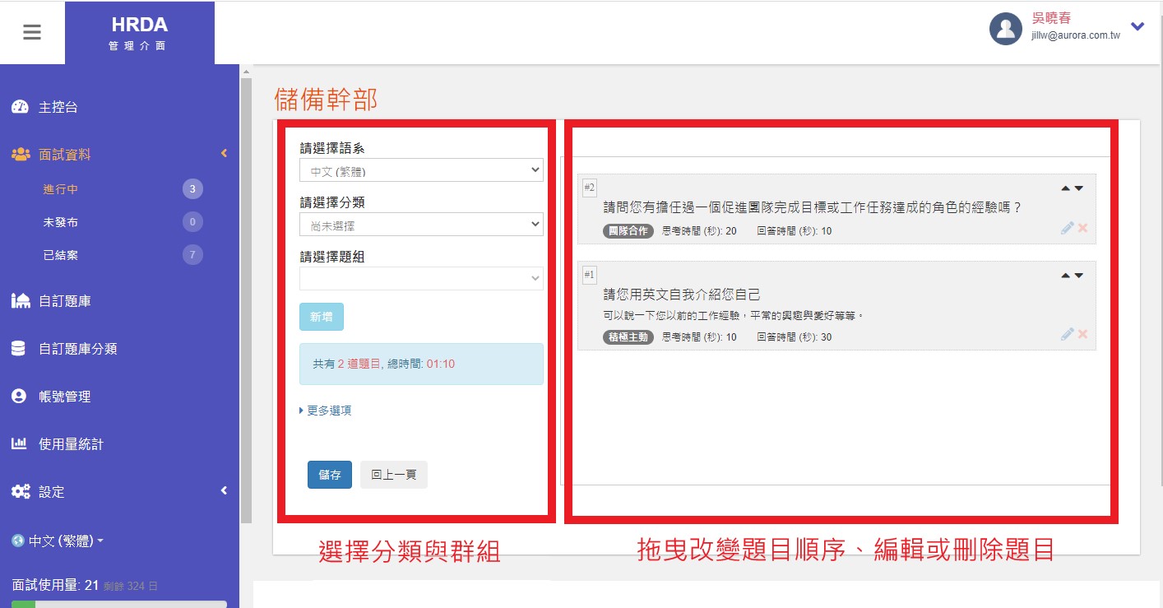
Task: Click the user avatar icon
Action: (x=1005, y=29)
